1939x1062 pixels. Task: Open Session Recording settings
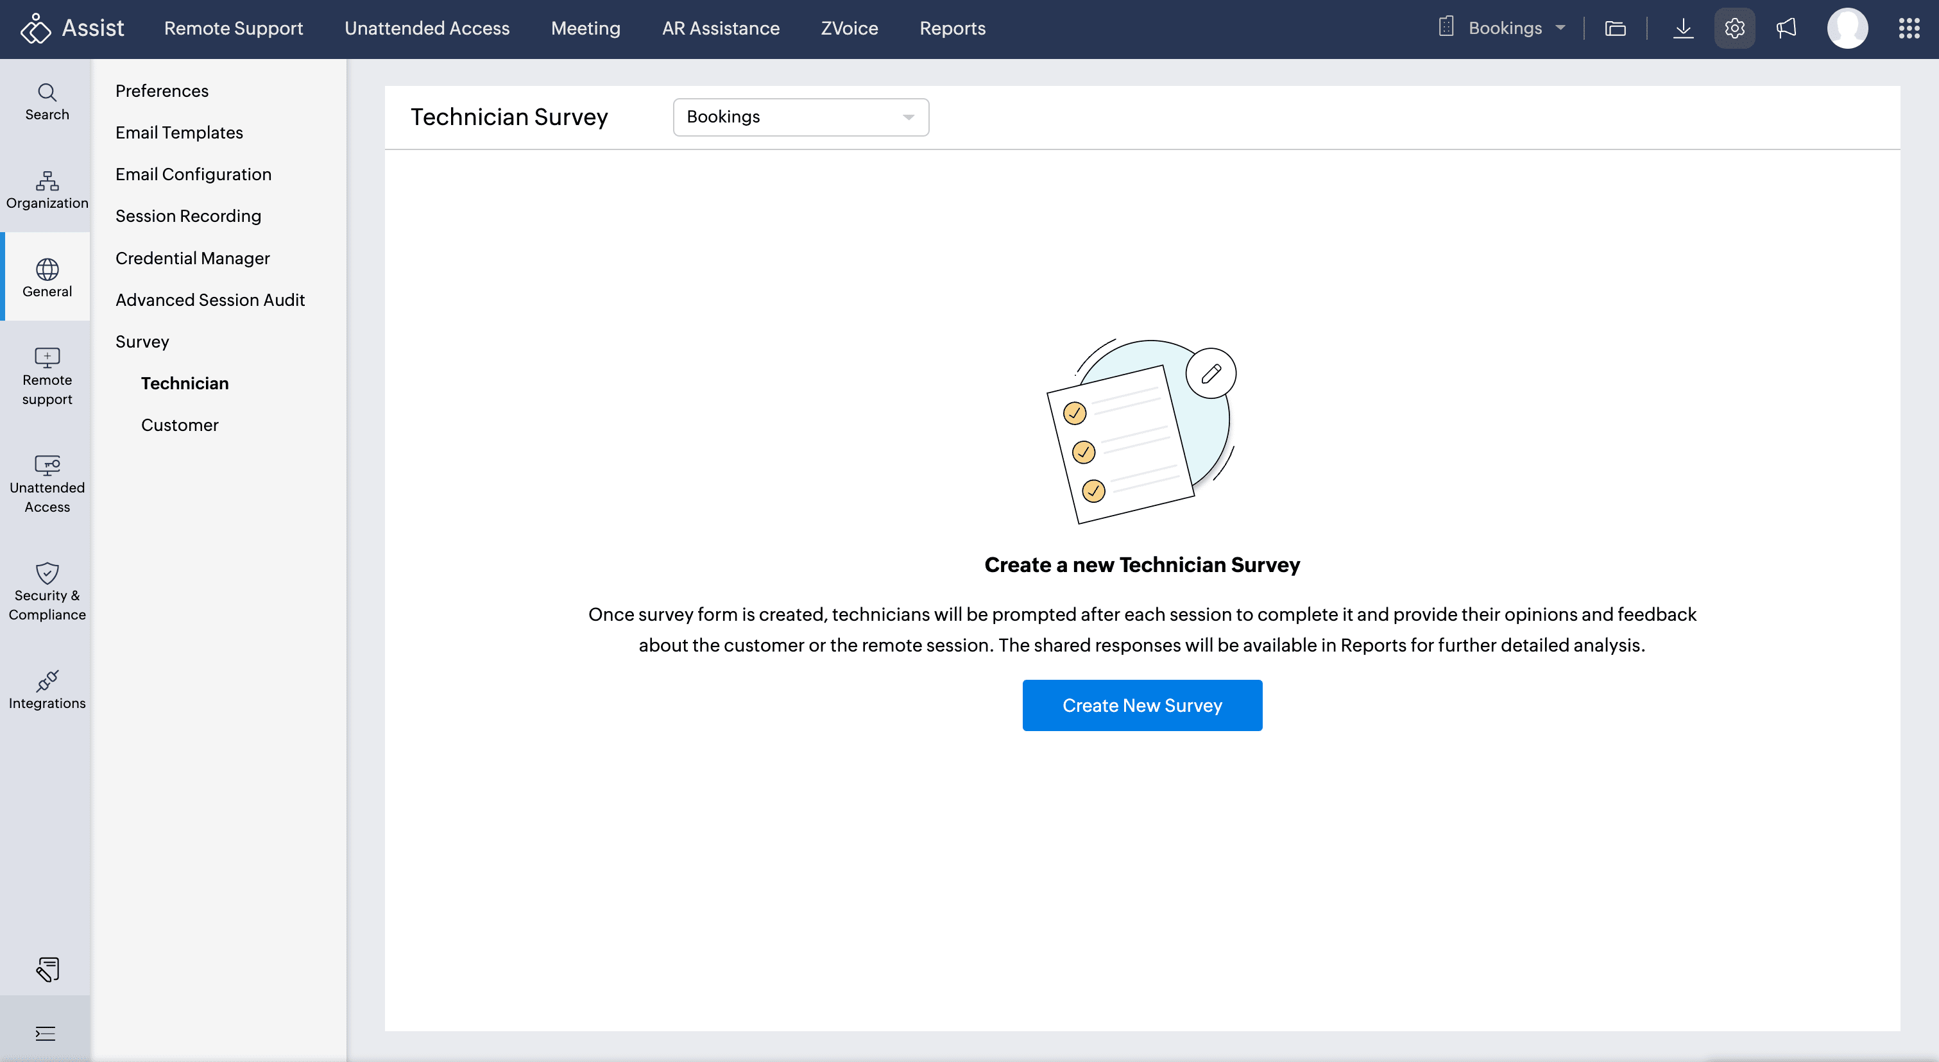(x=188, y=216)
